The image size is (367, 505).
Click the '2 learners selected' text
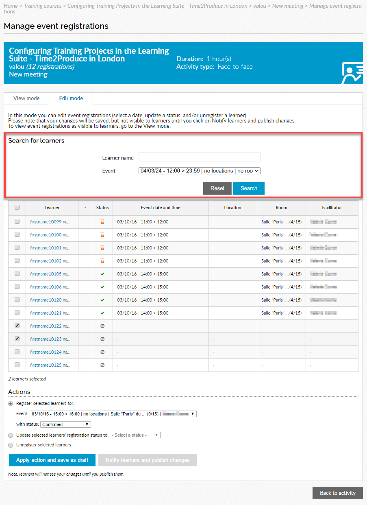(27, 379)
